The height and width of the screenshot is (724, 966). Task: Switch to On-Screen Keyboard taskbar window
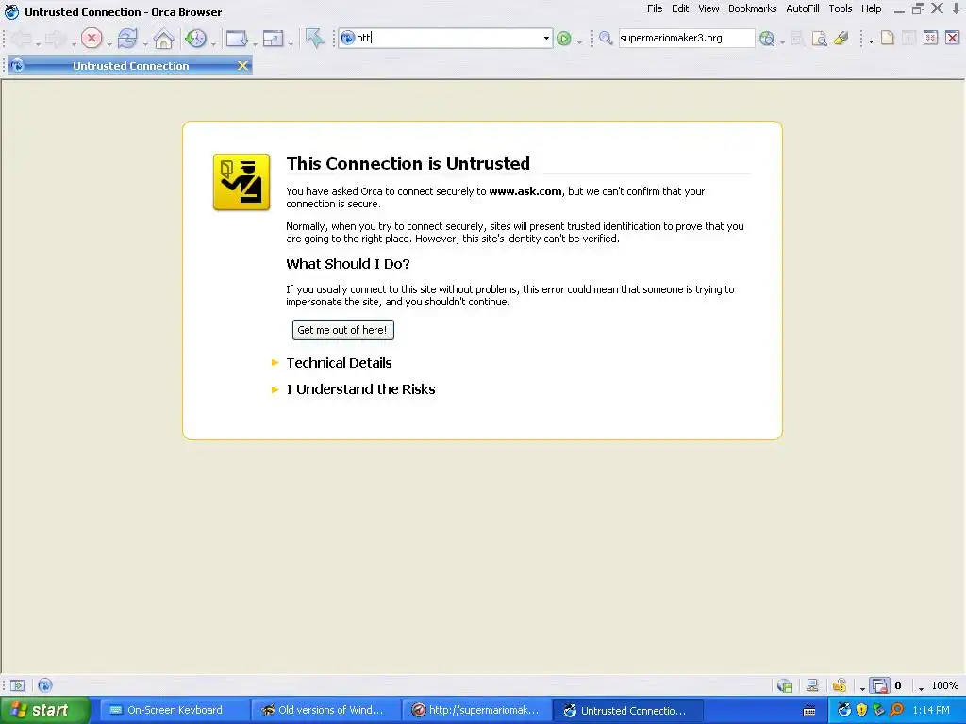pyautogui.click(x=174, y=711)
